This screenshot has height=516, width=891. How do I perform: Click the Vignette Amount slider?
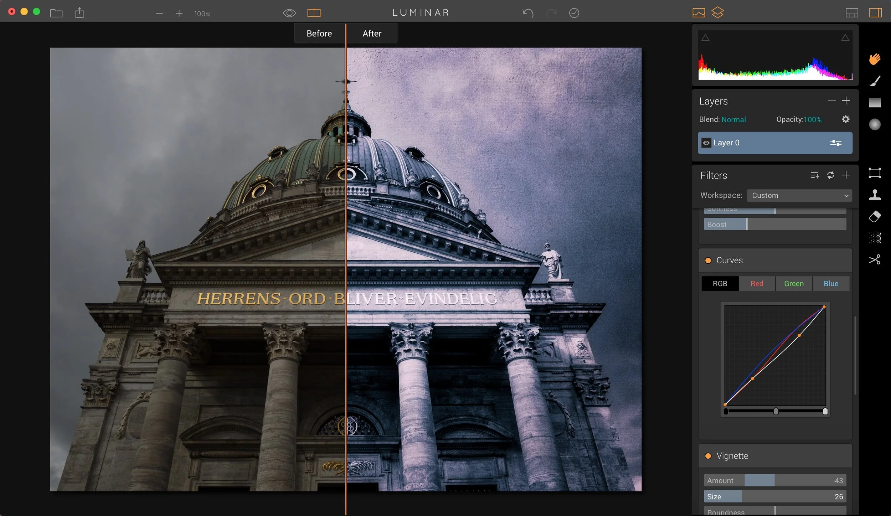point(775,480)
